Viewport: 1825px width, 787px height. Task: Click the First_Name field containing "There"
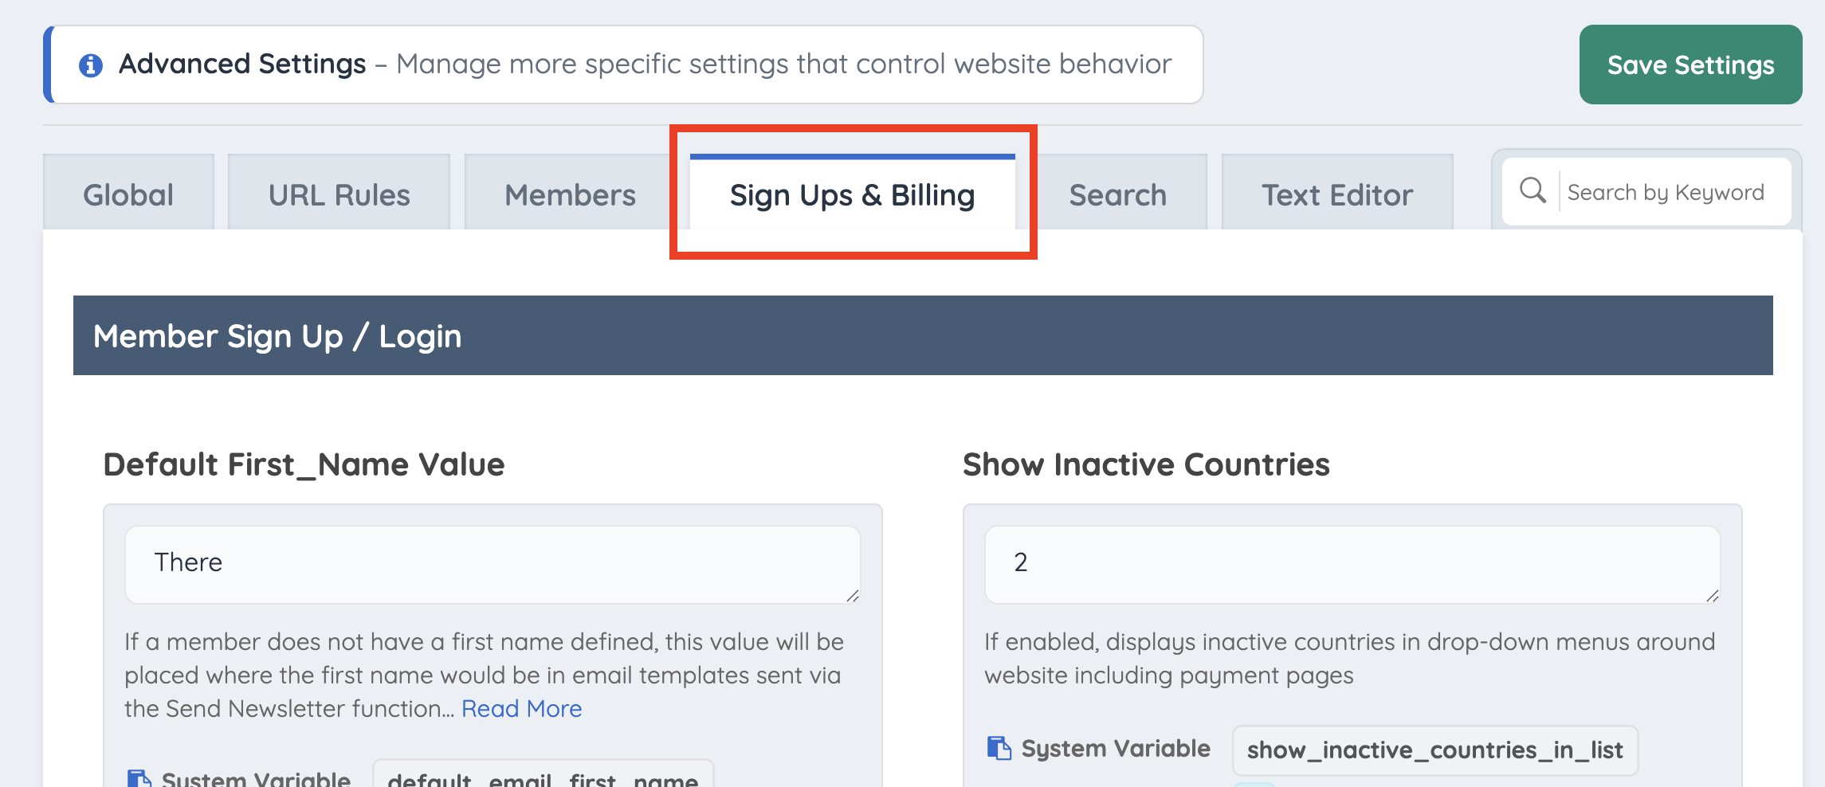(x=493, y=564)
